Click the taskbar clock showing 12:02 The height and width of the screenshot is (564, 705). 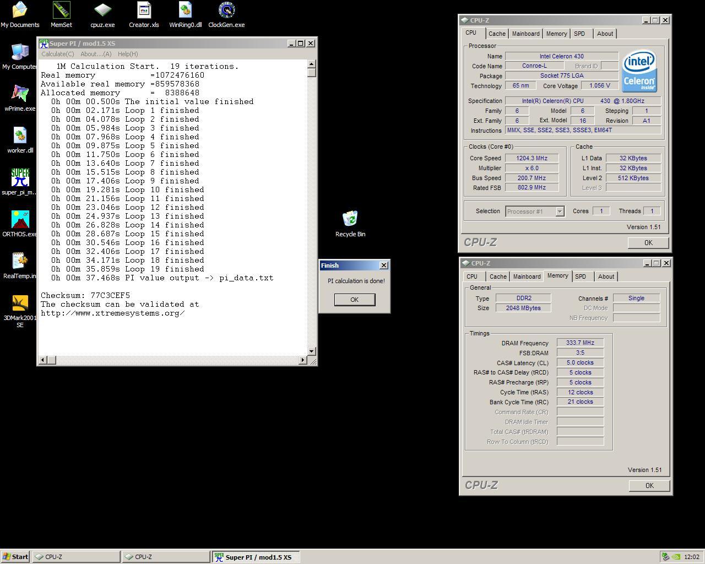pyautogui.click(x=692, y=557)
